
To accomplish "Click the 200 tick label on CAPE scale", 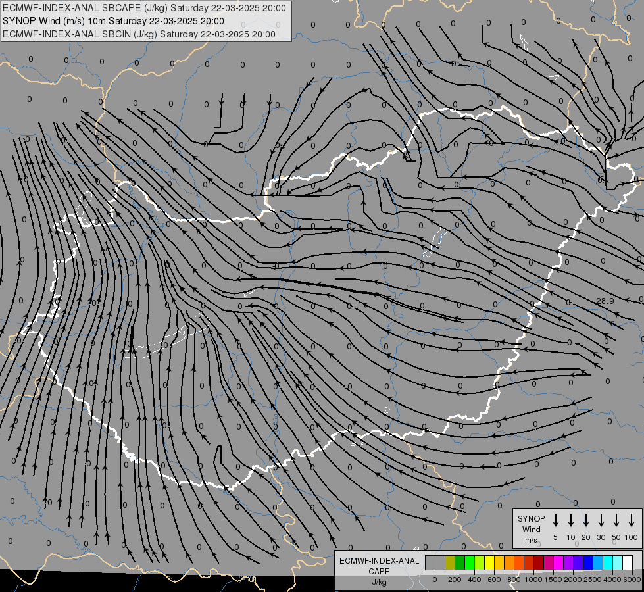I will point(455,580).
